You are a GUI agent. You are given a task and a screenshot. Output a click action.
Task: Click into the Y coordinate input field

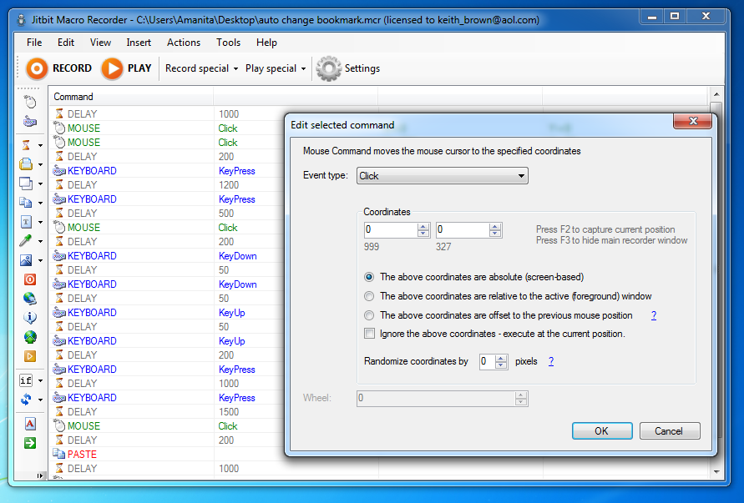[x=463, y=230]
